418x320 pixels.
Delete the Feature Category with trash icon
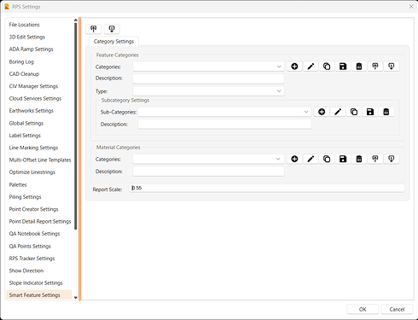359,67
